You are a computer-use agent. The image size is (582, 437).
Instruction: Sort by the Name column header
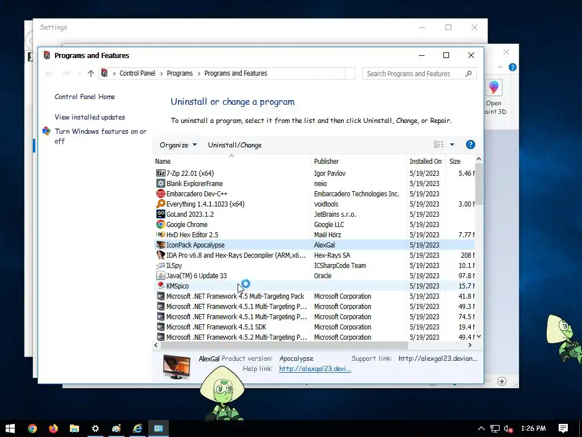click(232, 161)
